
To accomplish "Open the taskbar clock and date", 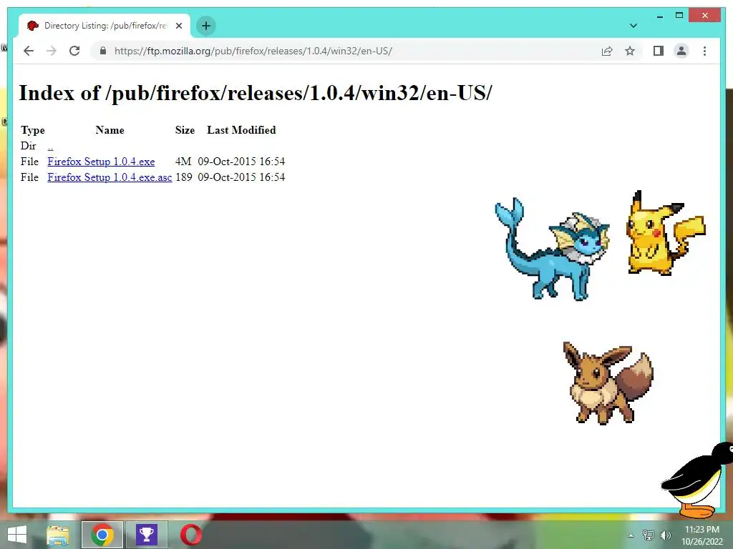I will pyautogui.click(x=702, y=535).
